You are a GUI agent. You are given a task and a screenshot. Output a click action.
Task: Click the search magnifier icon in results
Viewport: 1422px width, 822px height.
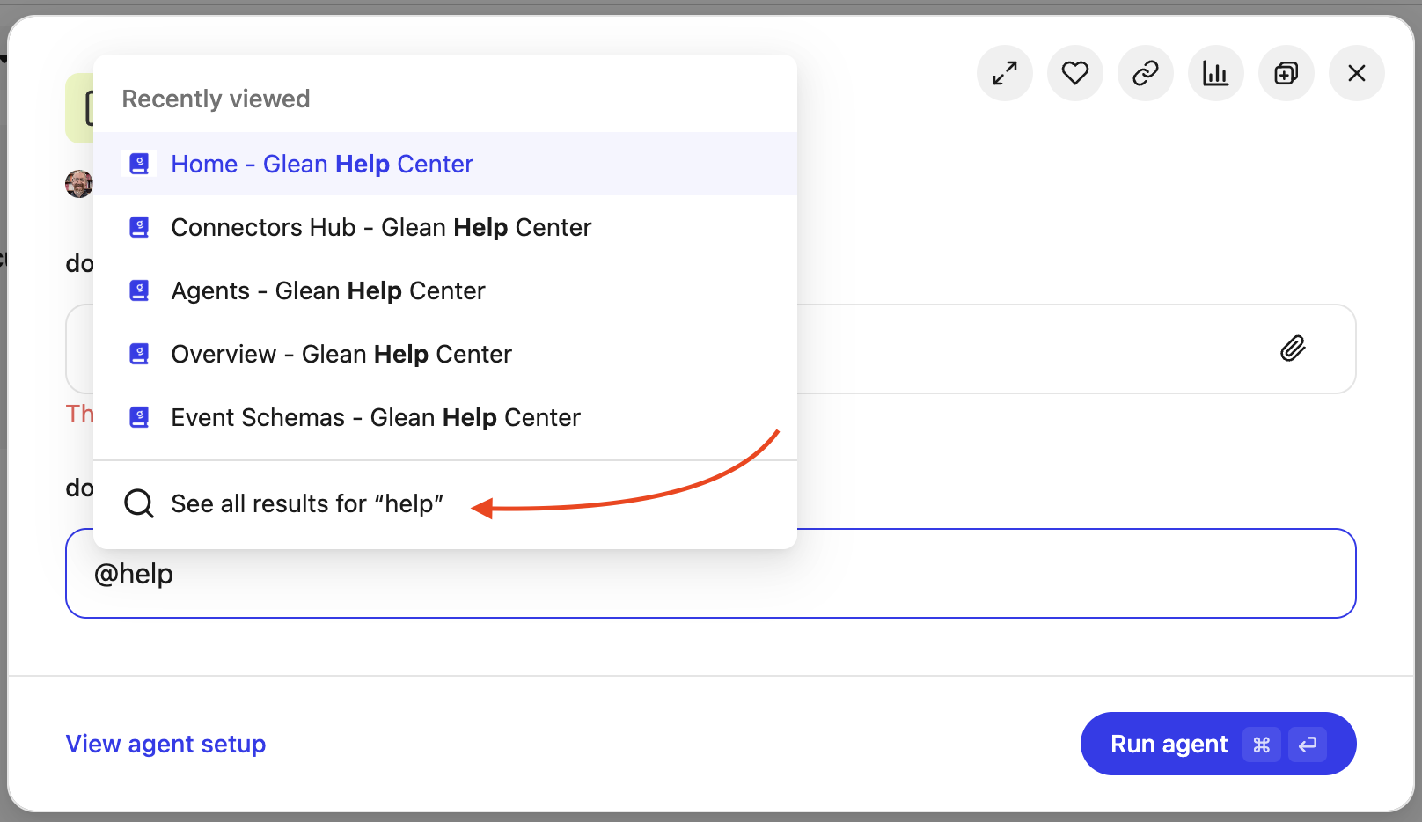(x=139, y=503)
